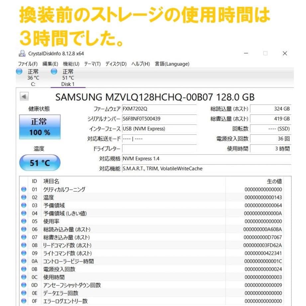Screen dimensions: 306x306
Task: Minimize the CrystalDiskInfo window
Action: 246,53
